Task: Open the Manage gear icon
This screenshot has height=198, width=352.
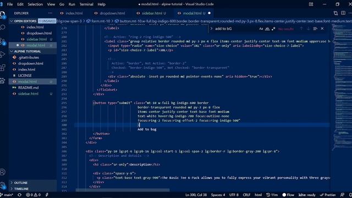Action: [3, 185]
